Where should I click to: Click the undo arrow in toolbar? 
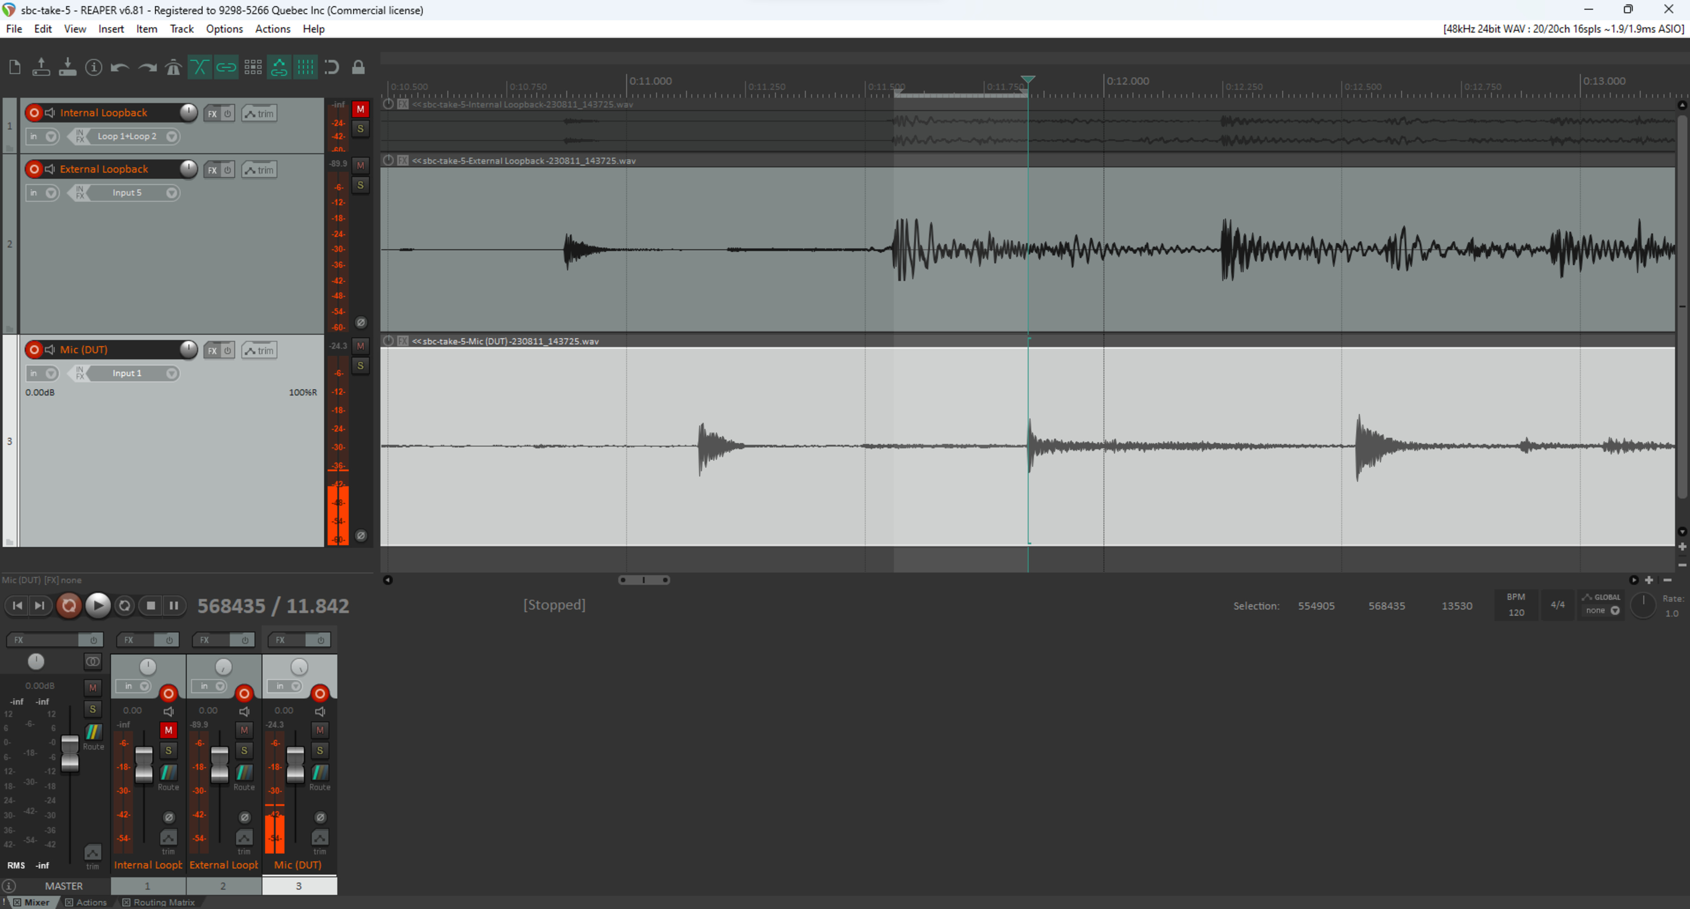click(119, 67)
